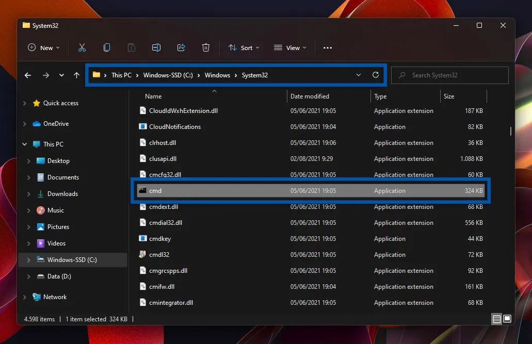Click inside the Search System32 box
The image size is (532, 344).
pyautogui.click(x=449, y=75)
